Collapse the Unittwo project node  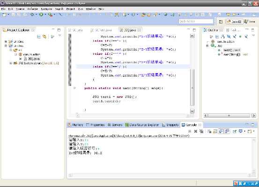pos(6,46)
